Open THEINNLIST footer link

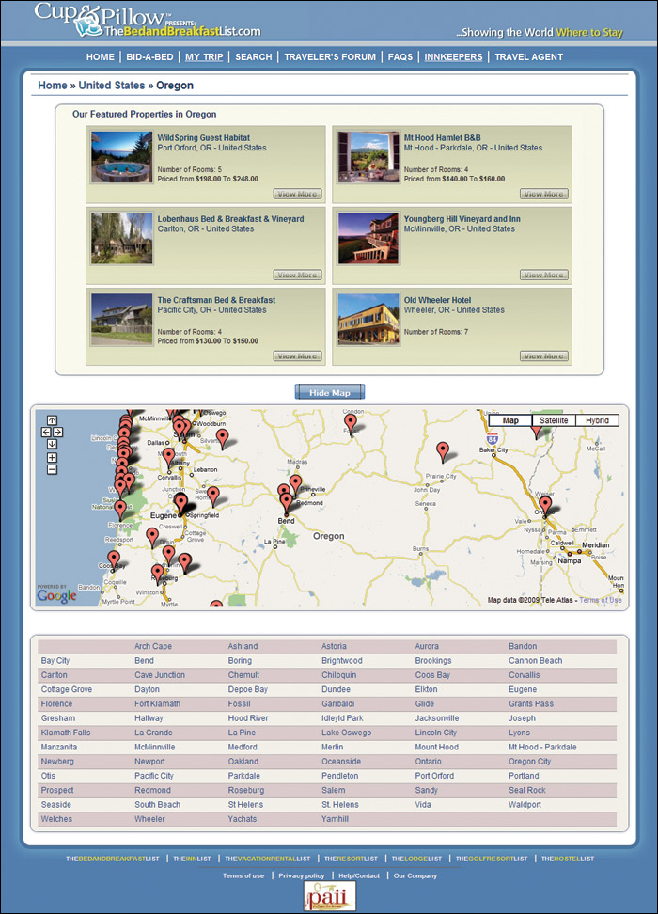[x=192, y=859]
